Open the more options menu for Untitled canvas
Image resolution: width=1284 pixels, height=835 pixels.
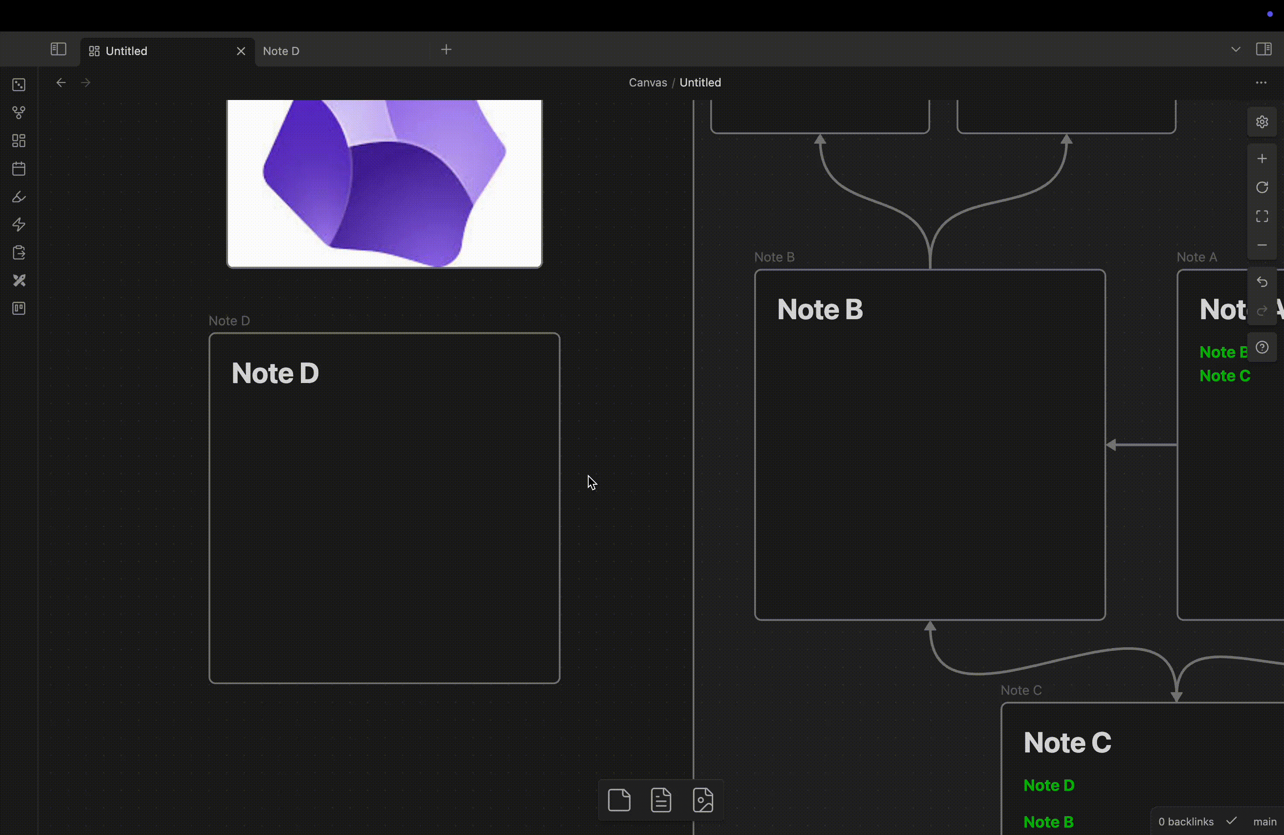click(1260, 83)
